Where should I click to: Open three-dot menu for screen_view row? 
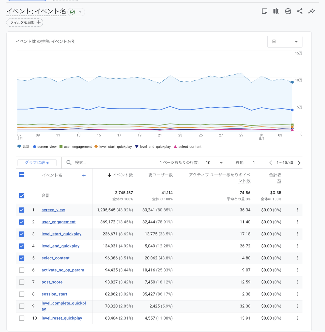pos(297,210)
